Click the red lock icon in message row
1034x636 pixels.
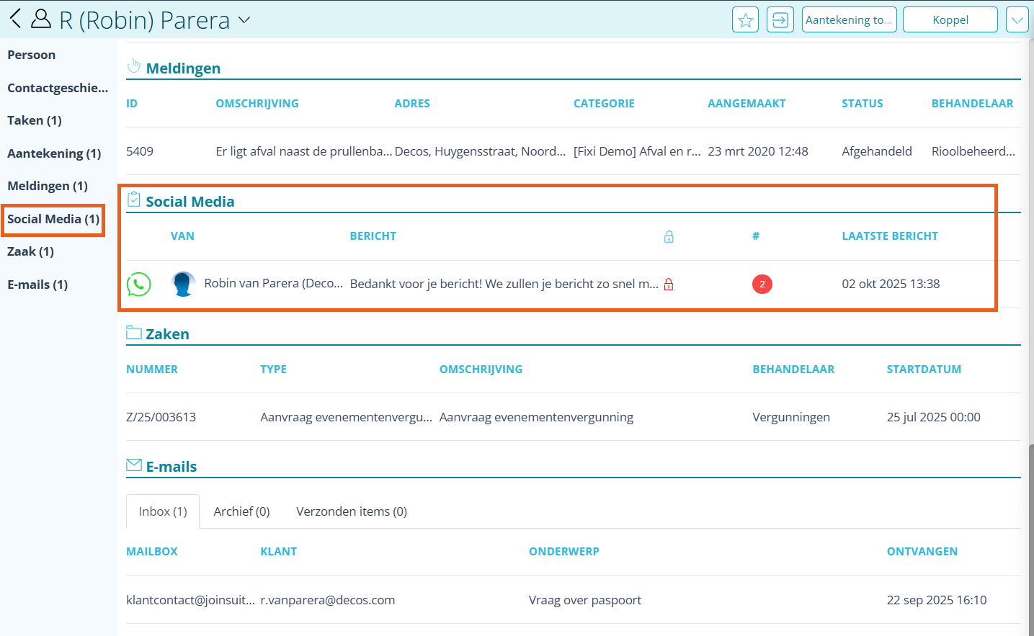669,285
